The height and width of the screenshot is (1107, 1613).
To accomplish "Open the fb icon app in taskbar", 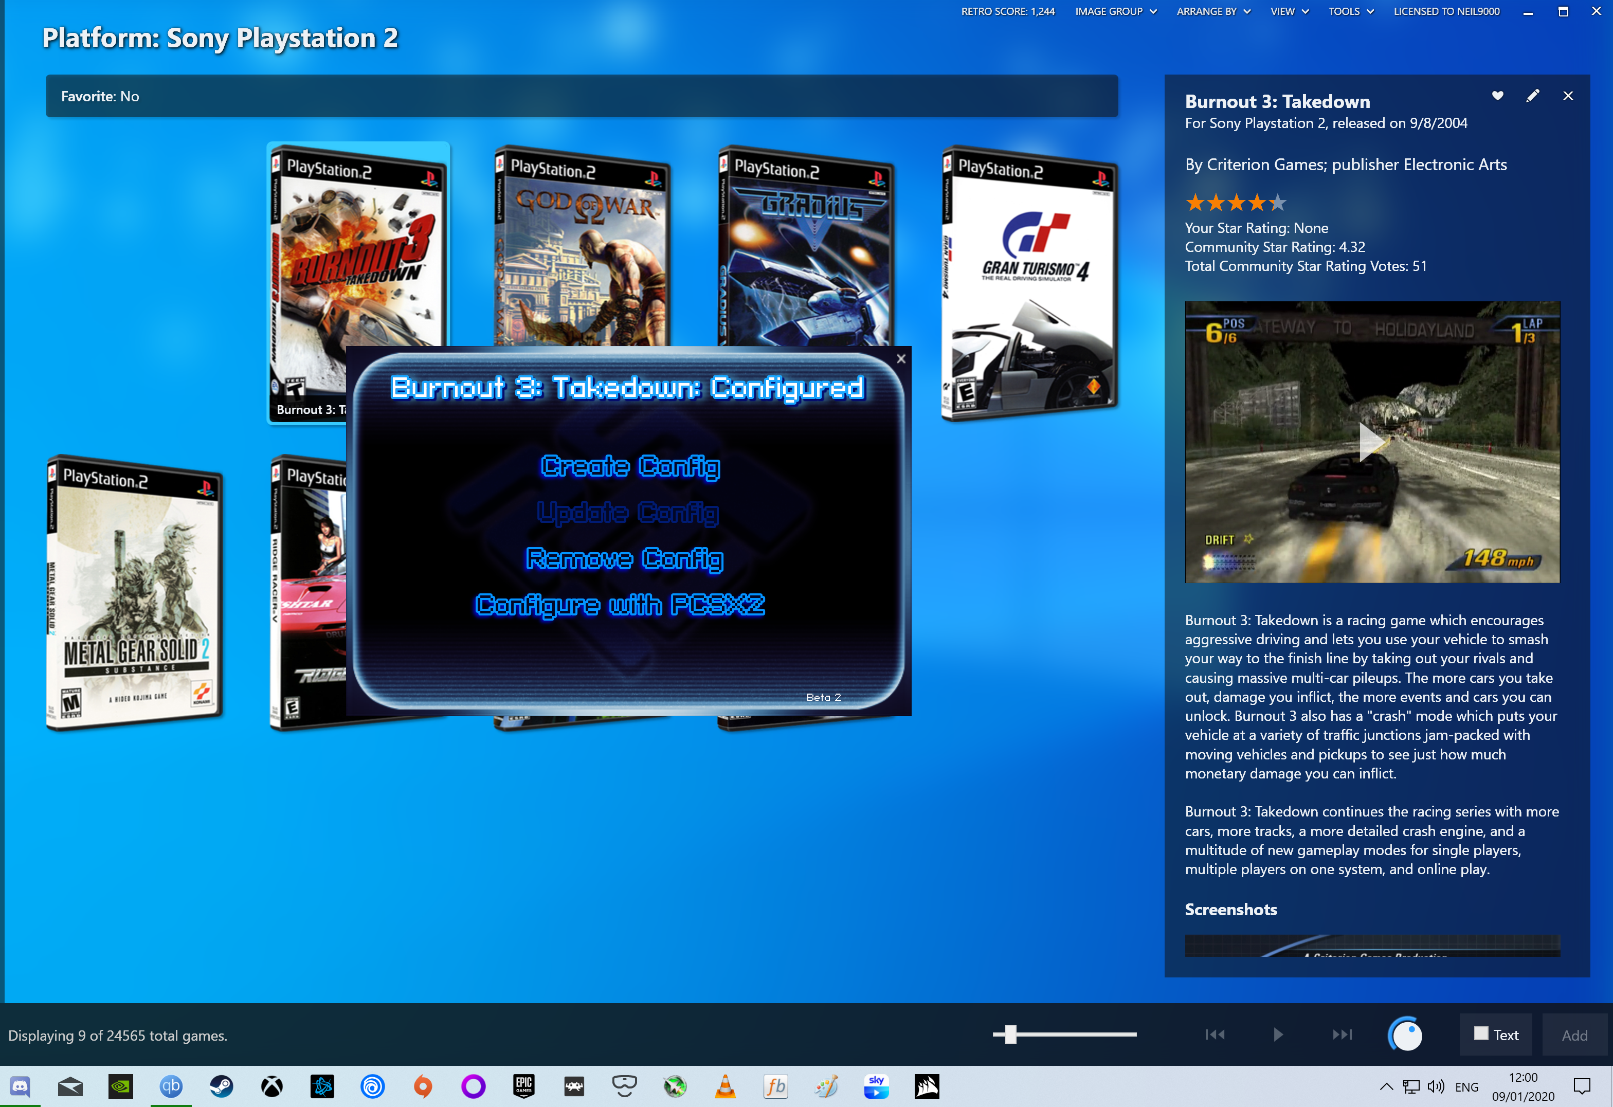I will click(x=775, y=1086).
